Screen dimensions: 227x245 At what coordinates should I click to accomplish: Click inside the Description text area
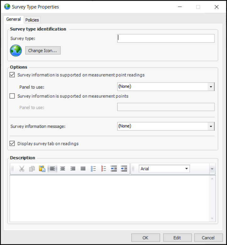pyautogui.click(x=109, y=199)
